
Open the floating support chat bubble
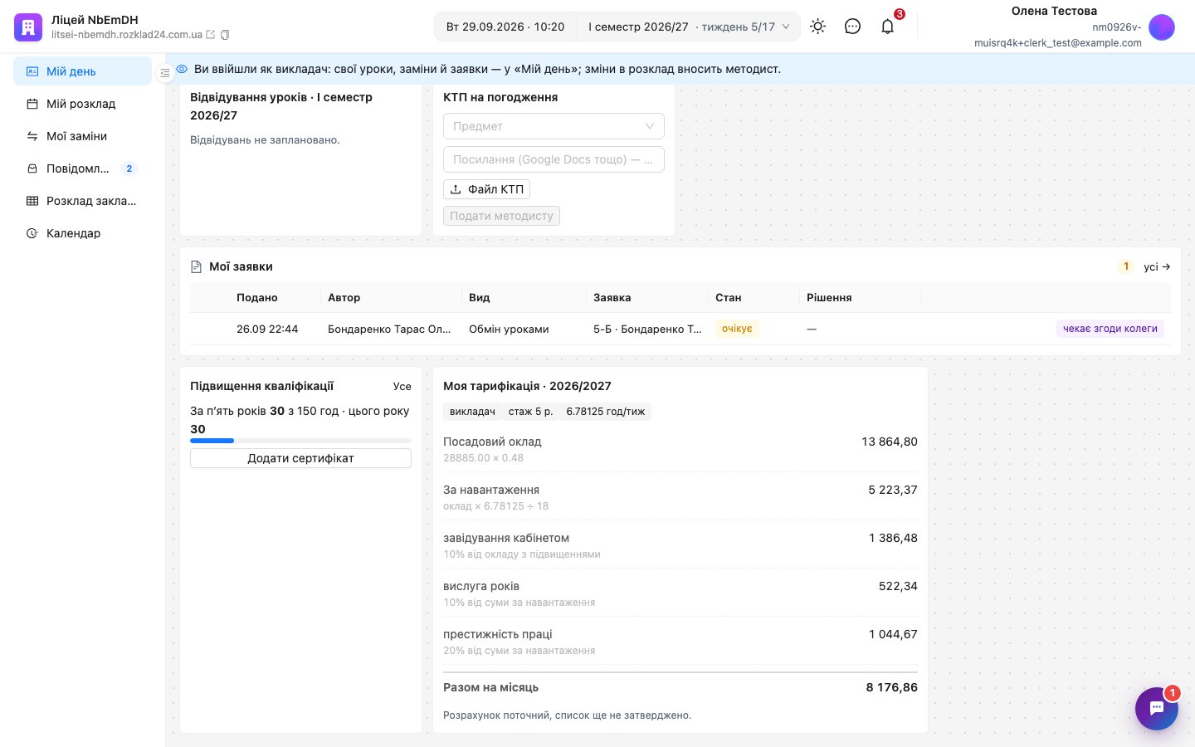[1157, 709]
